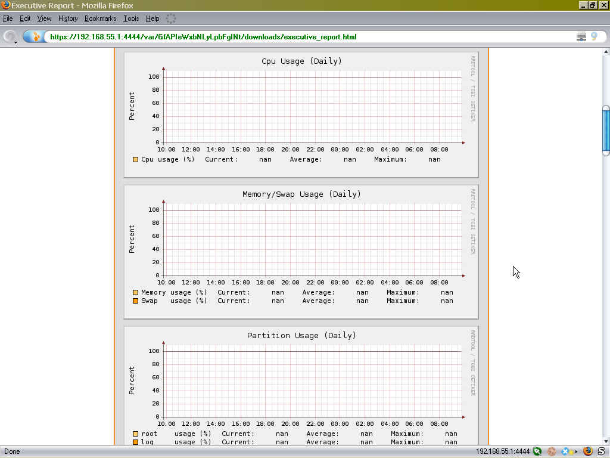Image resolution: width=610 pixels, height=458 pixels.
Task: Click the "root usage (%)" legend label
Action: [176, 434]
